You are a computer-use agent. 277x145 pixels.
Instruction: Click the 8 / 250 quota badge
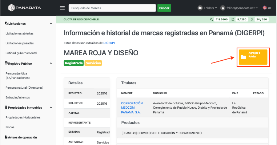242,19
